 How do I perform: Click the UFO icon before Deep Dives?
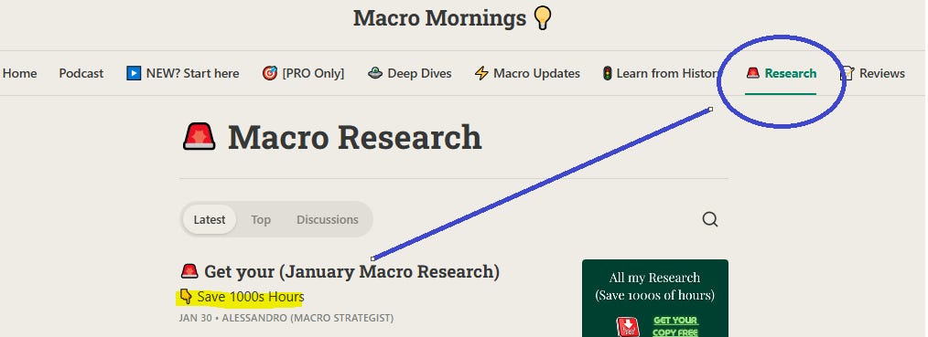pos(375,74)
